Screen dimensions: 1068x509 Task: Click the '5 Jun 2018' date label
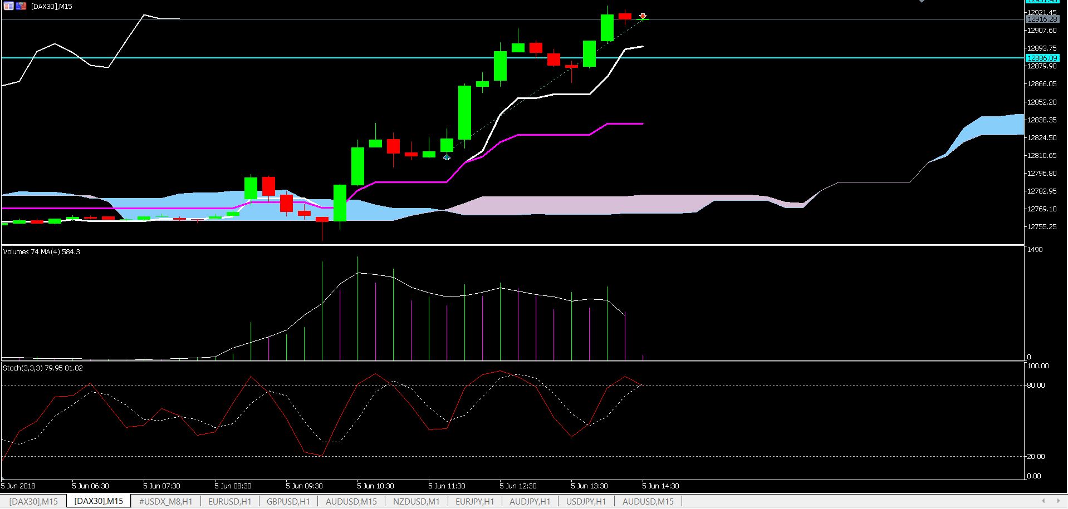(x=18, y=486)
